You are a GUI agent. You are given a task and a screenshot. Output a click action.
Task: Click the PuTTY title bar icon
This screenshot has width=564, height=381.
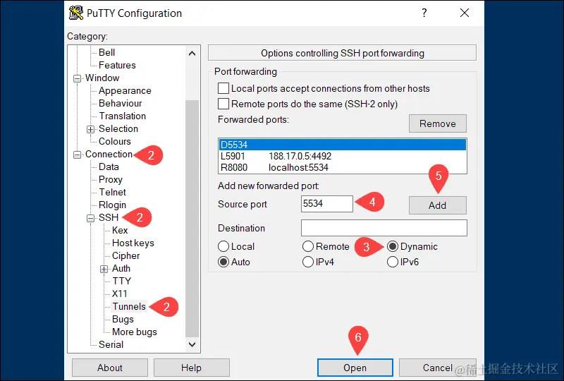76,13
